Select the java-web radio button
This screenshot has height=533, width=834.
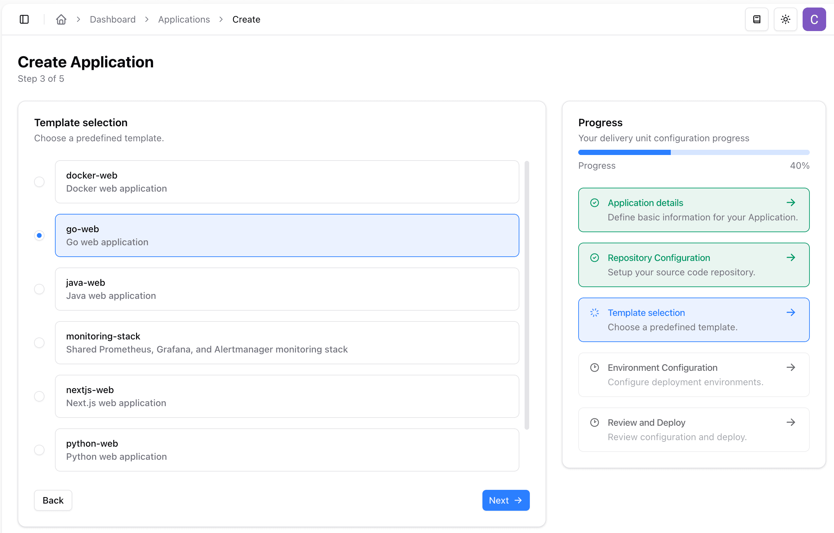click(x=39, y=289)
